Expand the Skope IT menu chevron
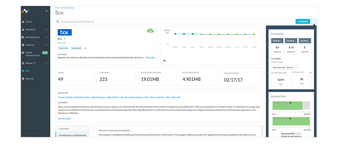This screenshot has width=339, height=146. coord(46,63)
